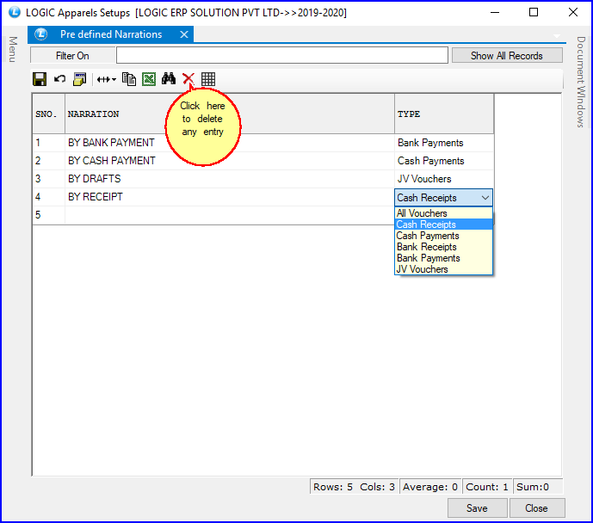Click the window form icon in toolbar

coord(79,79)
